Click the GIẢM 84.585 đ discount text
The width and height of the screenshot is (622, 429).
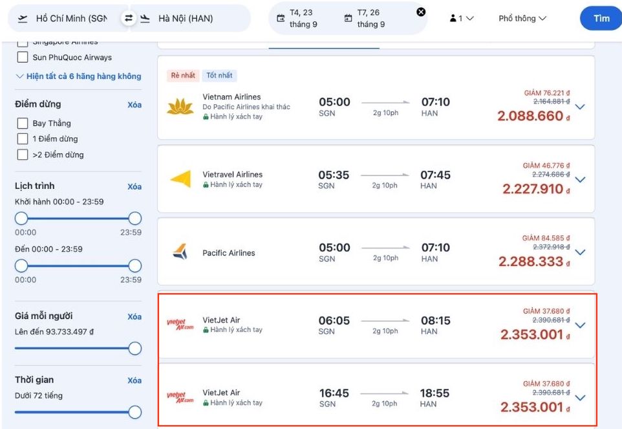[546, 238]
